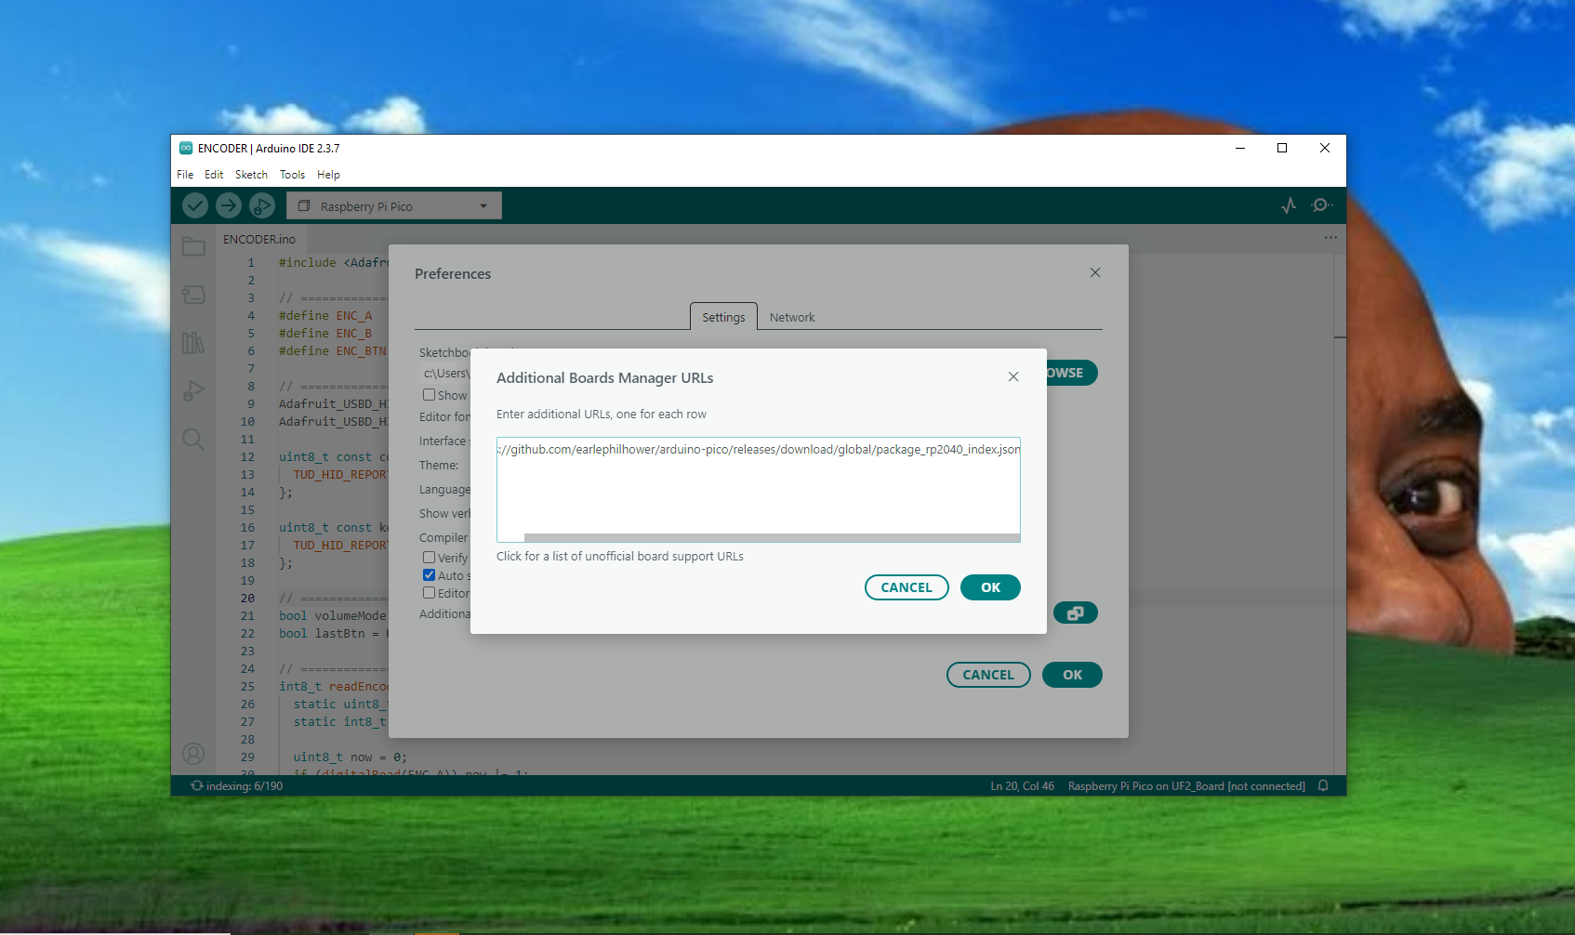
Task: Click the '#define ENC_B' code line
Action: pos(325,334)
